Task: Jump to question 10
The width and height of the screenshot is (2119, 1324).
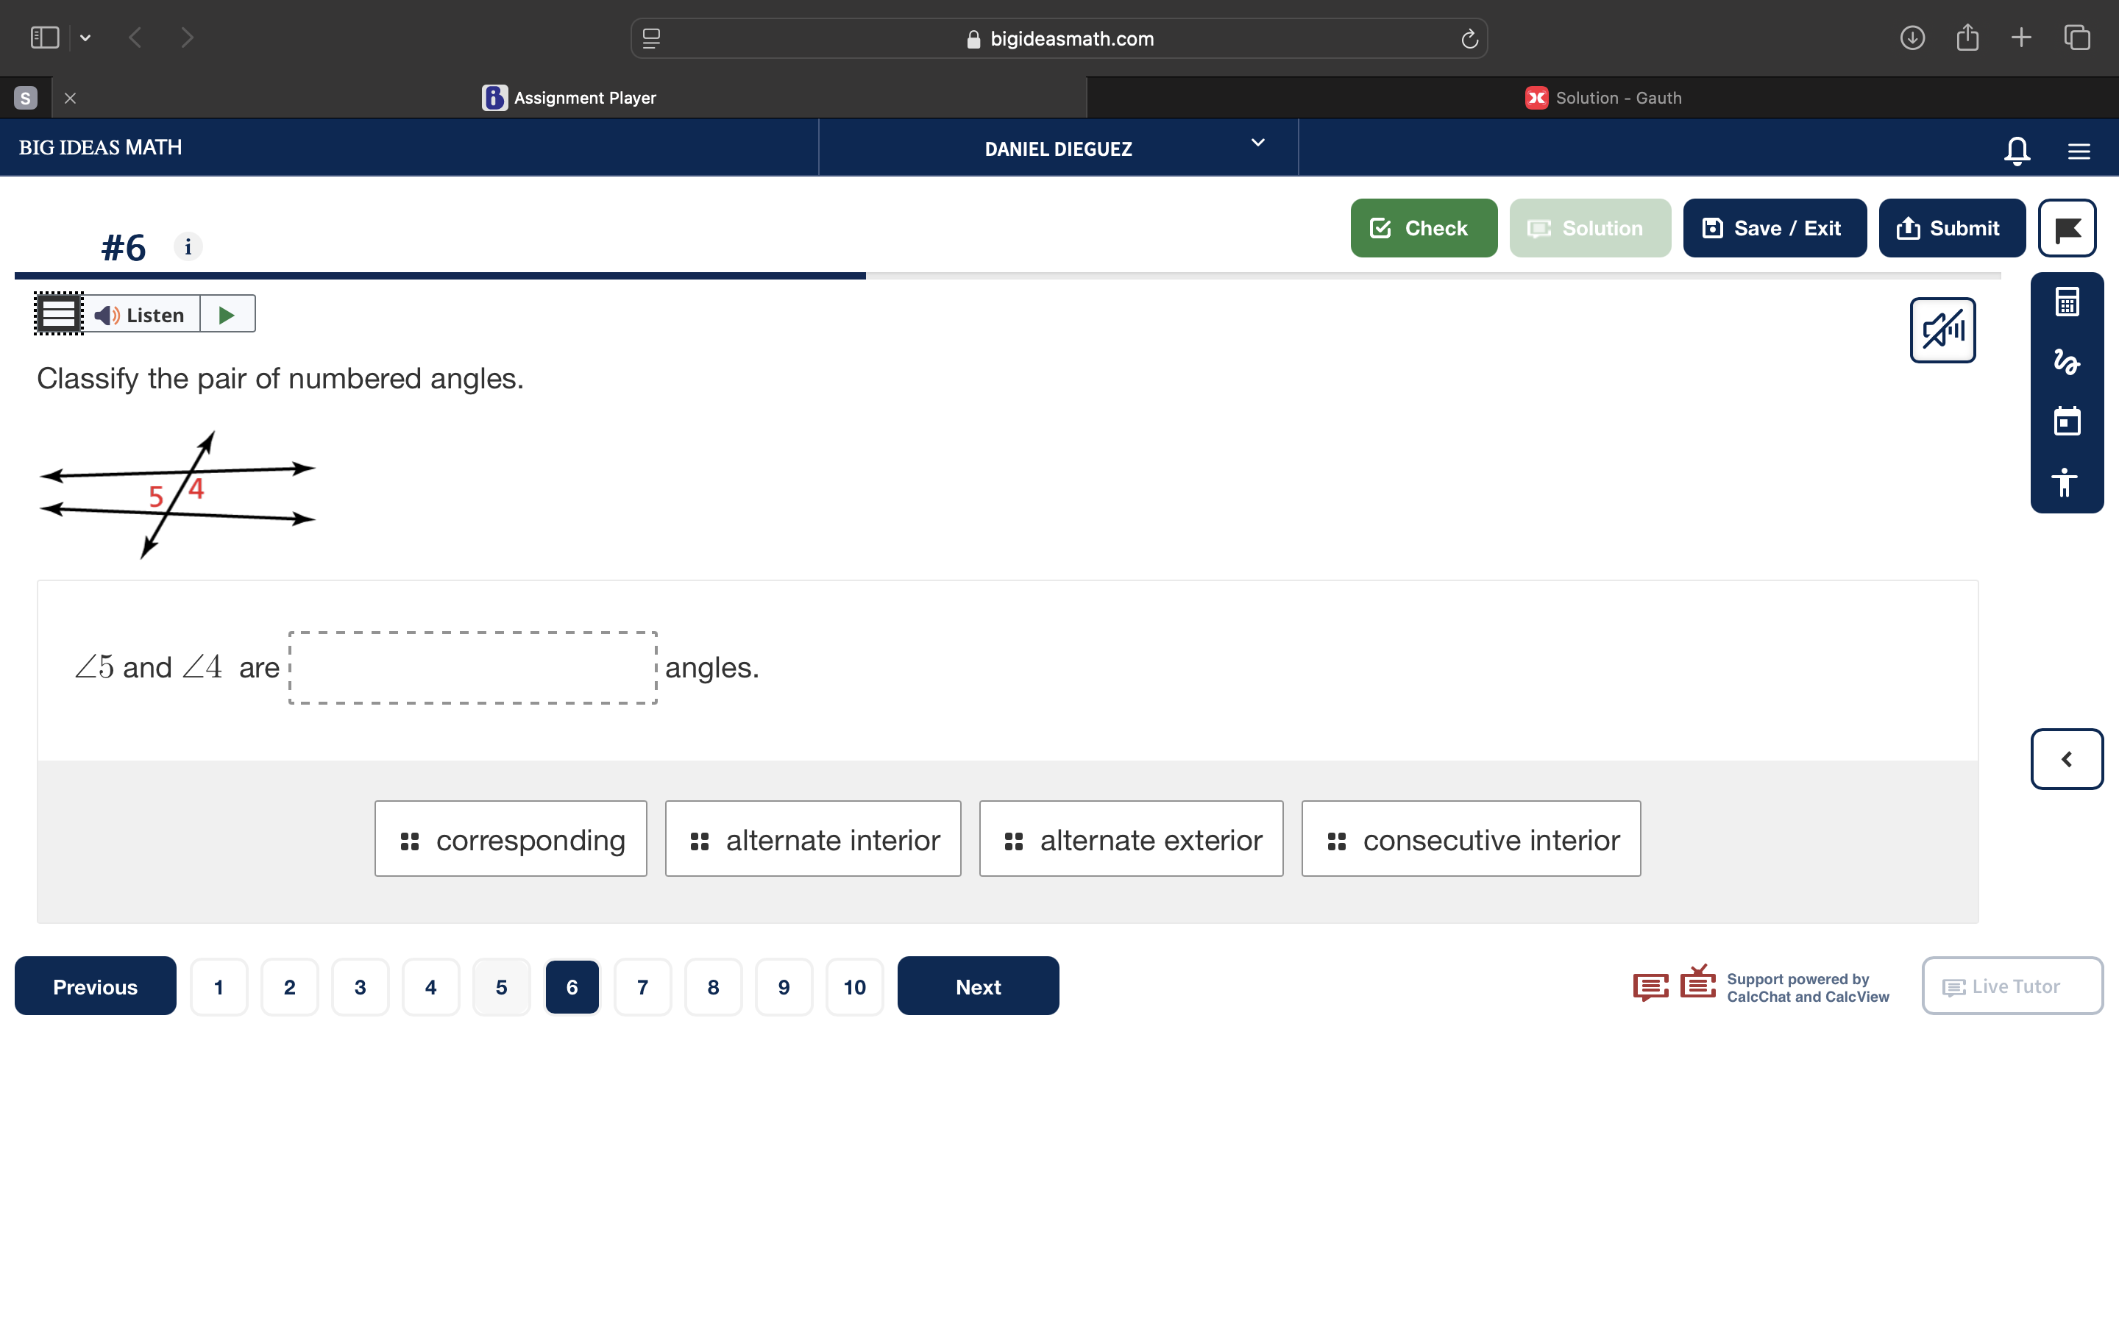Action: click(855, 987)
